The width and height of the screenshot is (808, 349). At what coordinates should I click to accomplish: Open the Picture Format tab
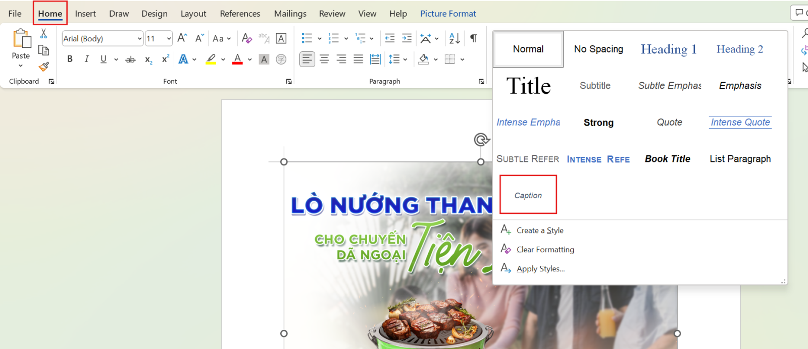click(x=448, y=14)
